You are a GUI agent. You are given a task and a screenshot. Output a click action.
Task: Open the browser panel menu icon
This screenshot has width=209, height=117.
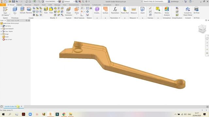(29, 20)
